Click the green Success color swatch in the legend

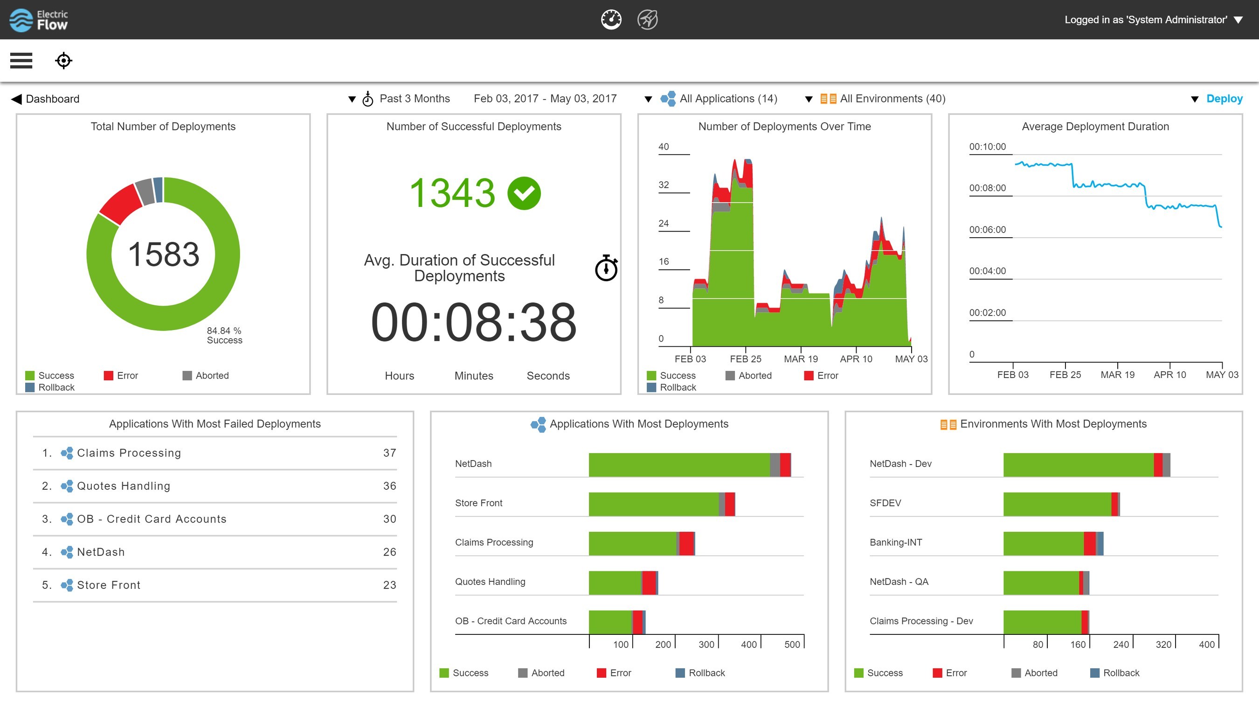coord(29,375)
